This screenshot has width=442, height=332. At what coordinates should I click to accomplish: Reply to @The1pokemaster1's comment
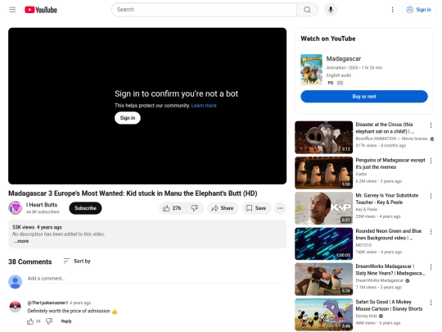[66, 321]
